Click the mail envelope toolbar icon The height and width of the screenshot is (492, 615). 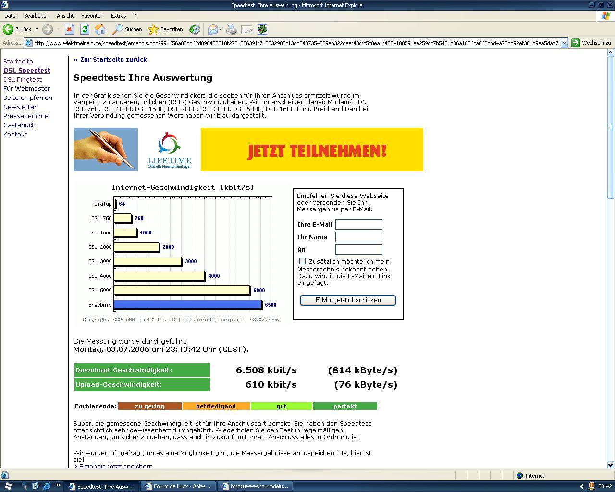click(212, 29)
